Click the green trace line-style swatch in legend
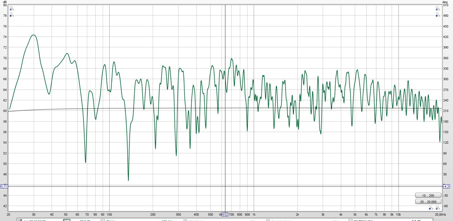This screenshot has height=221, width=453. pyautogui.click(x=67, y=220)
